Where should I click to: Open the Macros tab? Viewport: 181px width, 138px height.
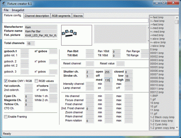tap(78, 16)
